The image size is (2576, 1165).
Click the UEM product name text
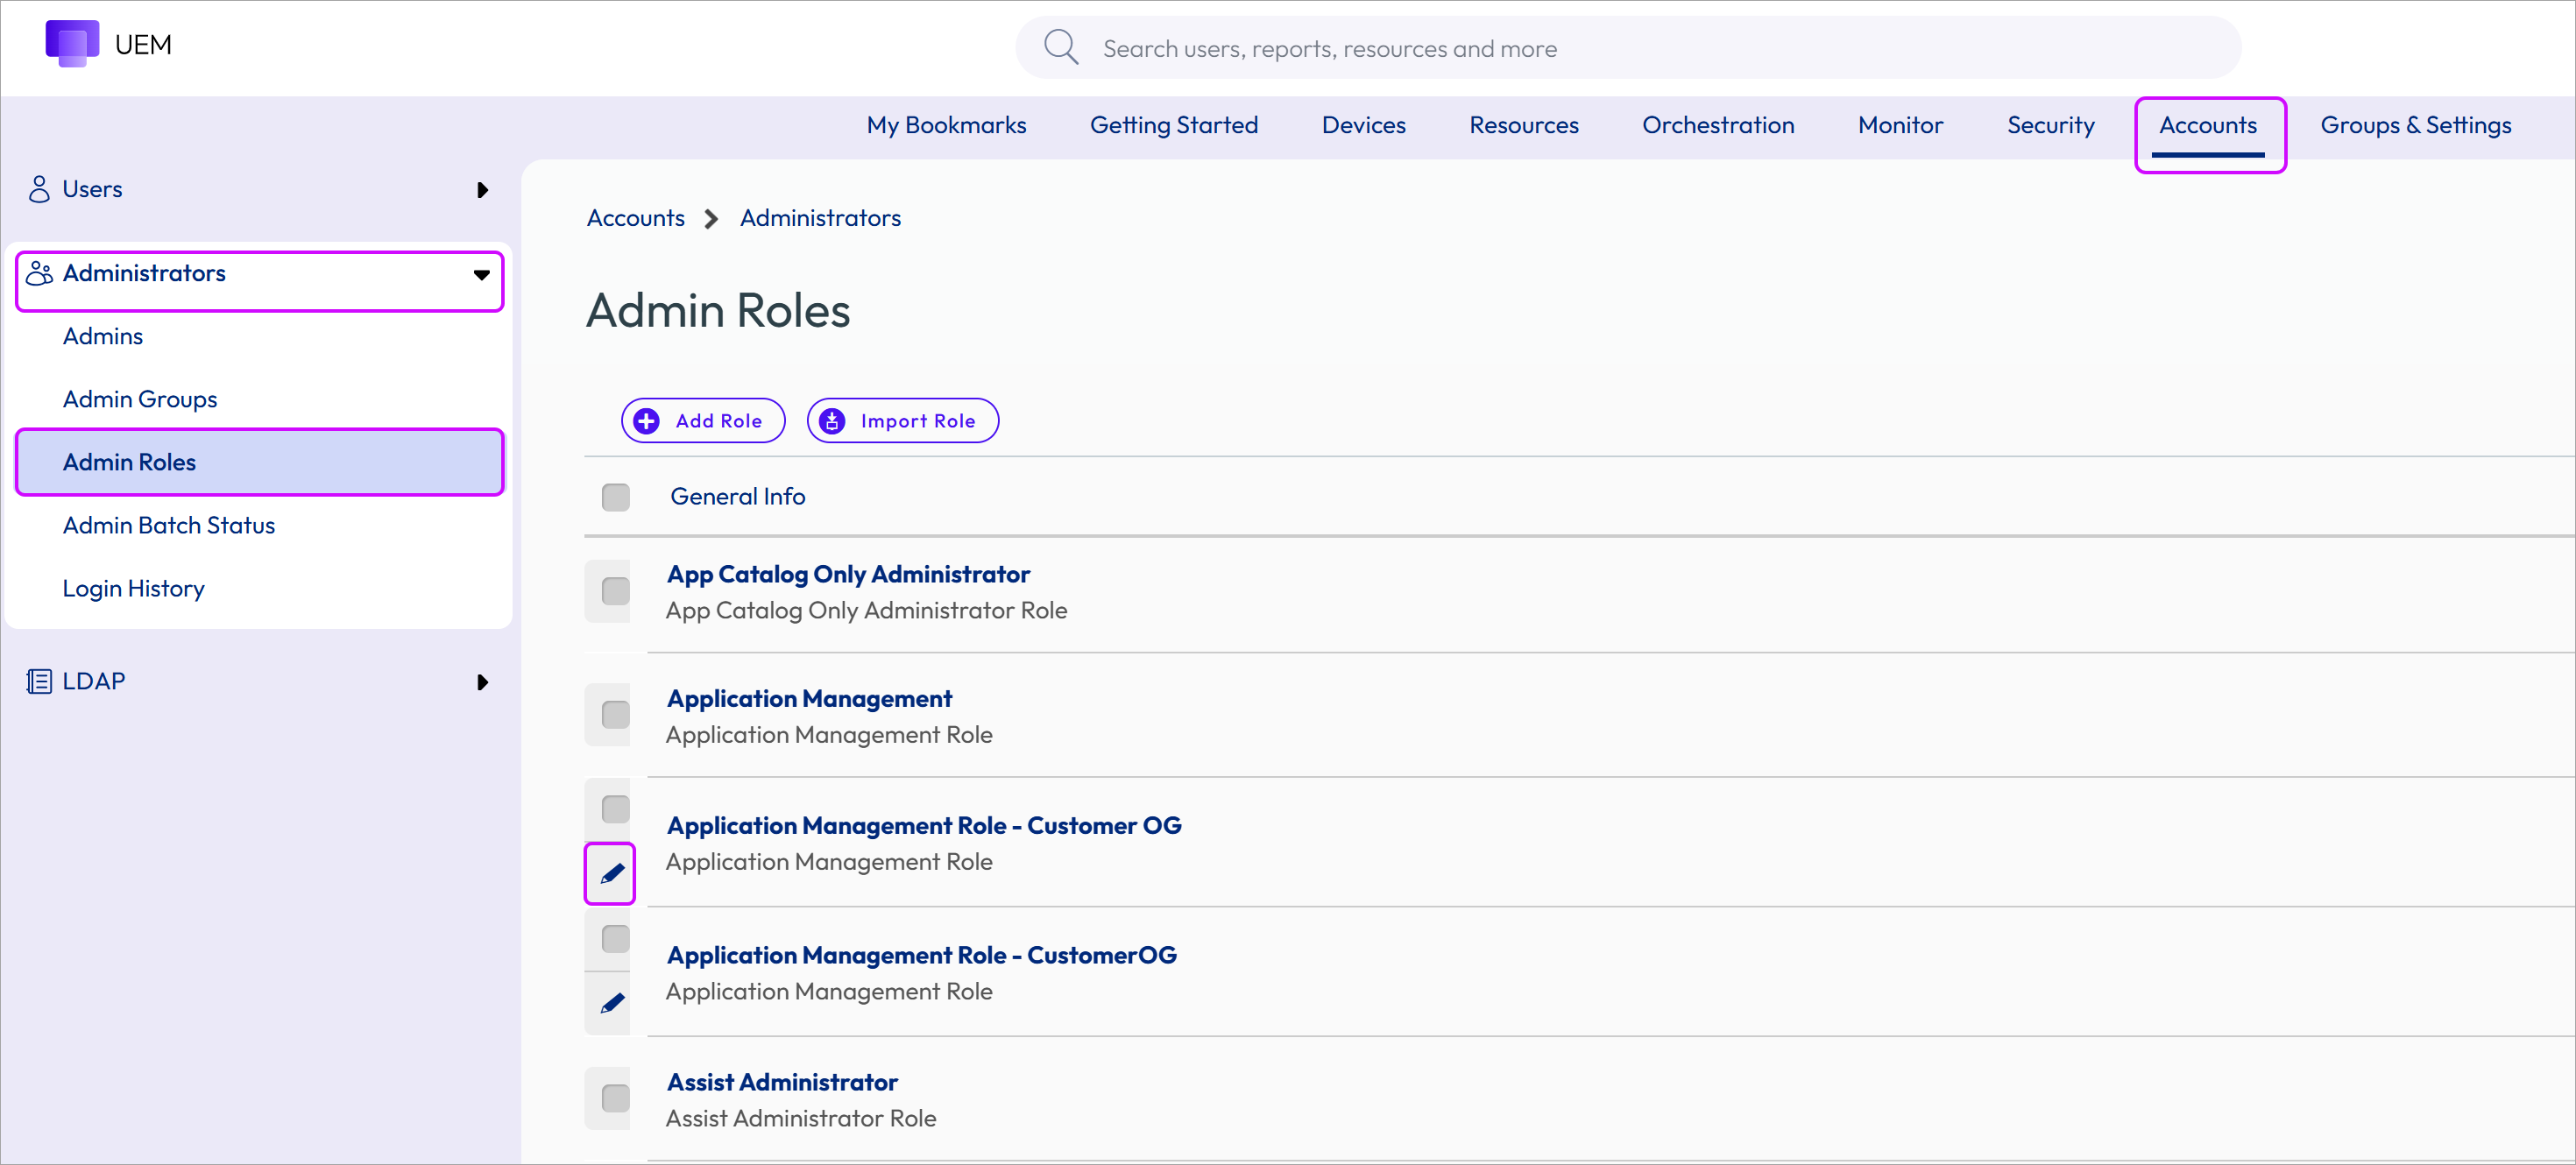(x=143, y=44)
